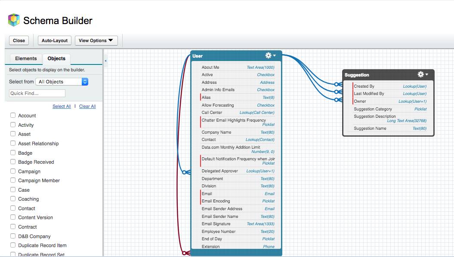Toggle the Account object checkbox
The width and height of the screenshot is (454, 257).
coord(13,115)
